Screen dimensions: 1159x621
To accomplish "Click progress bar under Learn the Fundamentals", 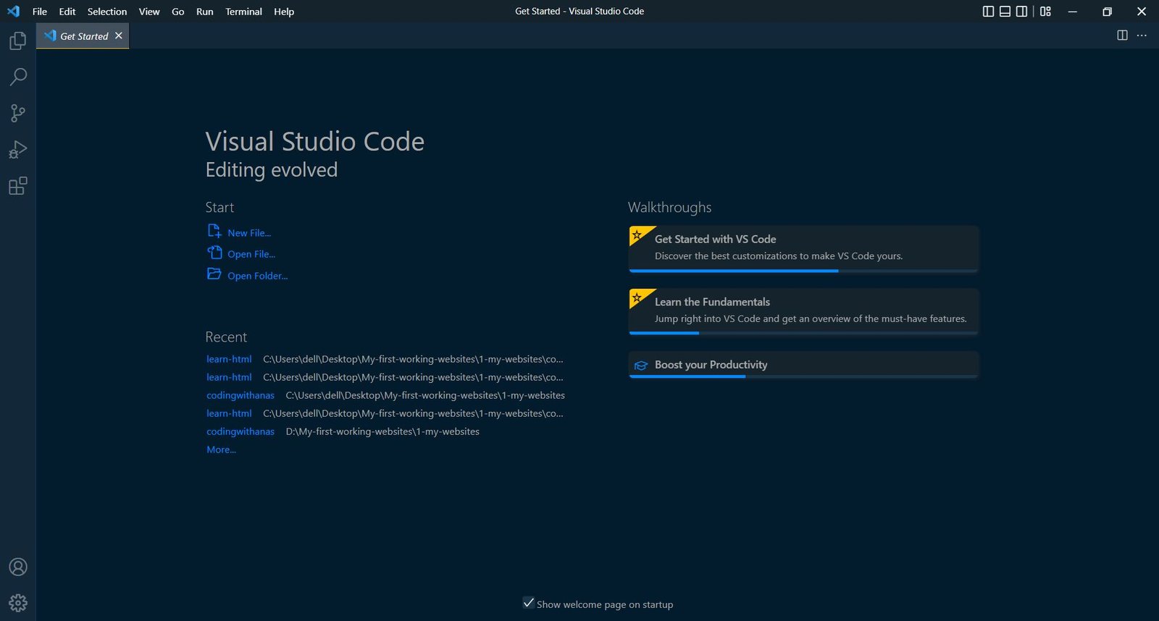I will 803,333.
